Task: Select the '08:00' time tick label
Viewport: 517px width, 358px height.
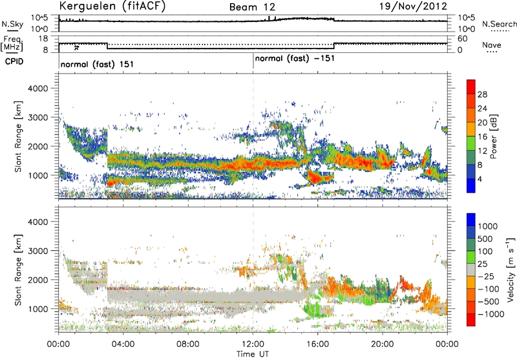Action: [x=188, y=344]
